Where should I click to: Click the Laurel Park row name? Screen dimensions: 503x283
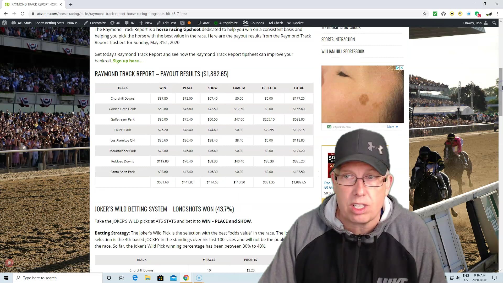[123, 130]
